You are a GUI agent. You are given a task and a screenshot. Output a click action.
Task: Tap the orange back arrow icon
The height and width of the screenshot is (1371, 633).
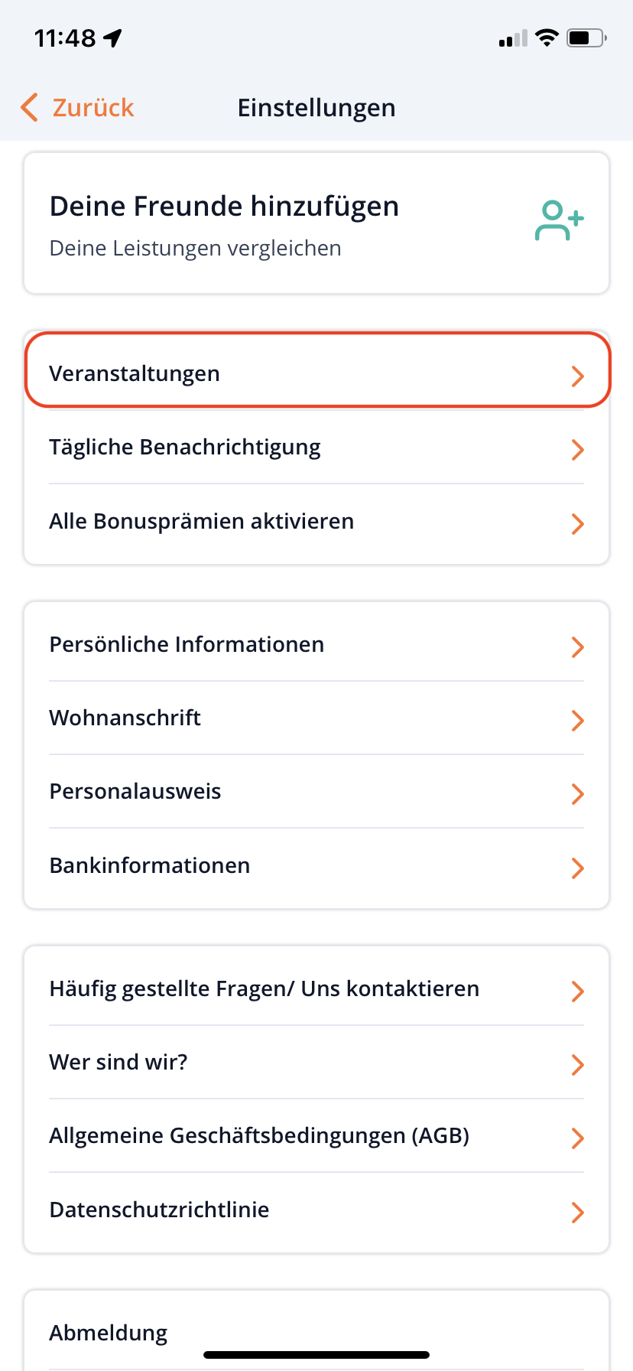[x=30, y=108]
